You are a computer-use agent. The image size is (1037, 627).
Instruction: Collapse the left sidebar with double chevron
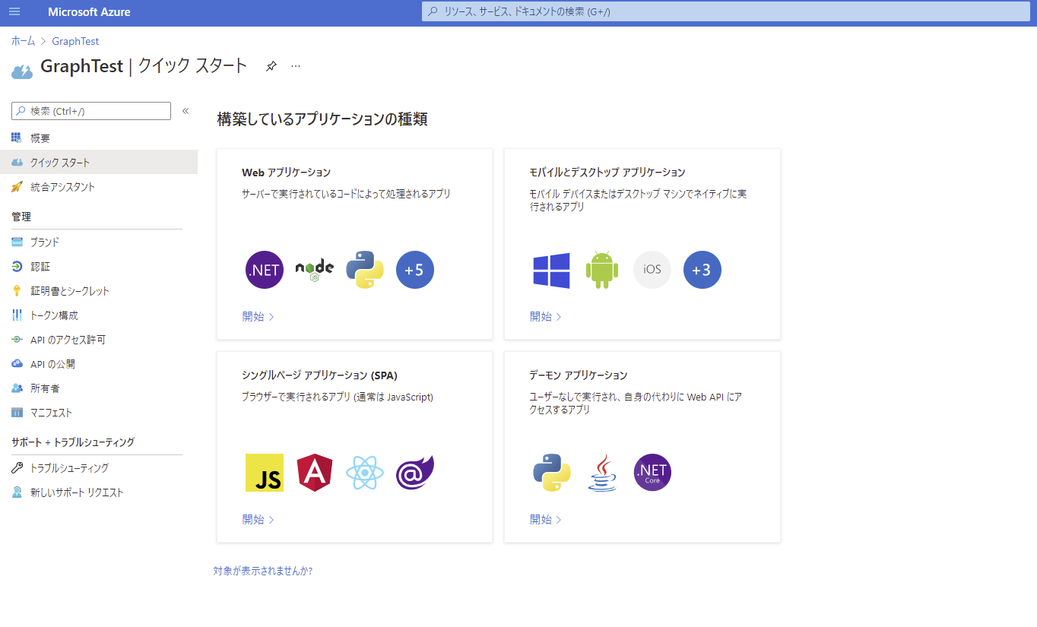click(x=186, y=111)
